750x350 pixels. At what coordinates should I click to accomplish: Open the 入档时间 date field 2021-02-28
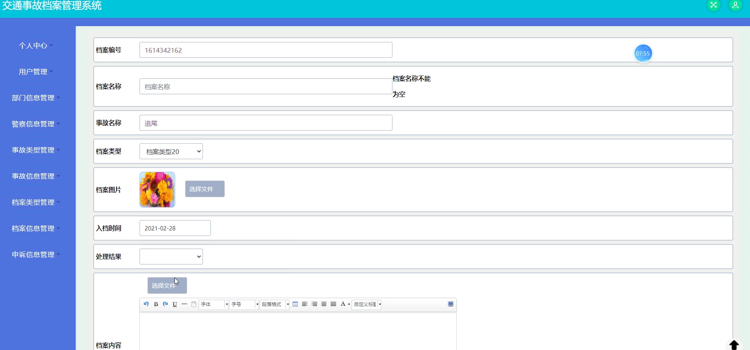(175, 228)
